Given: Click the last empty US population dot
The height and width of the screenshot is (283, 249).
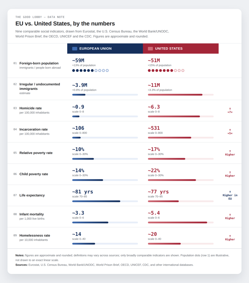Looking at the screenshot, I should 183,70.
